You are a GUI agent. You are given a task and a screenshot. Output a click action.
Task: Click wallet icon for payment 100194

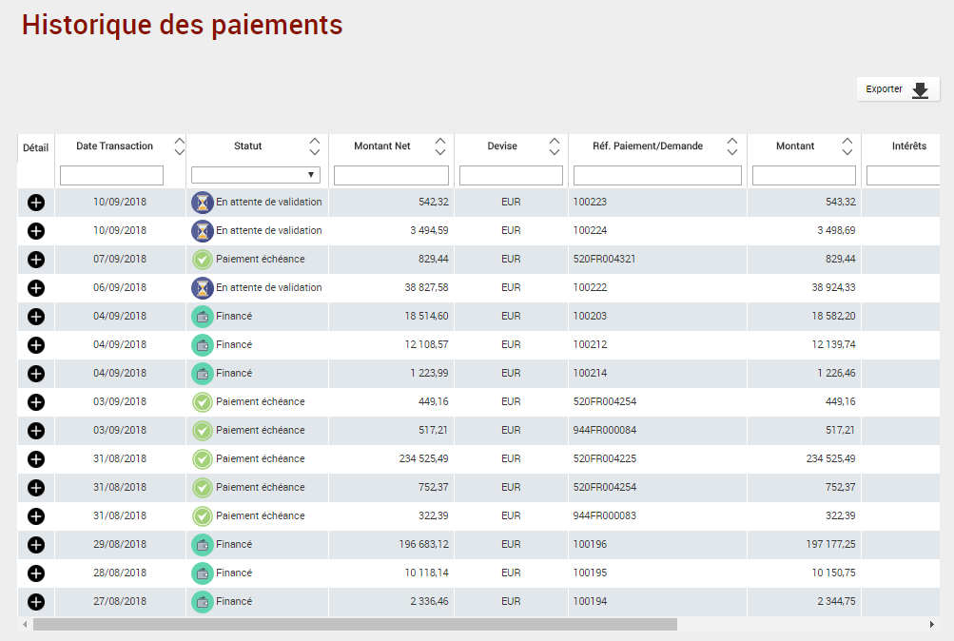[x=203, y=602]
